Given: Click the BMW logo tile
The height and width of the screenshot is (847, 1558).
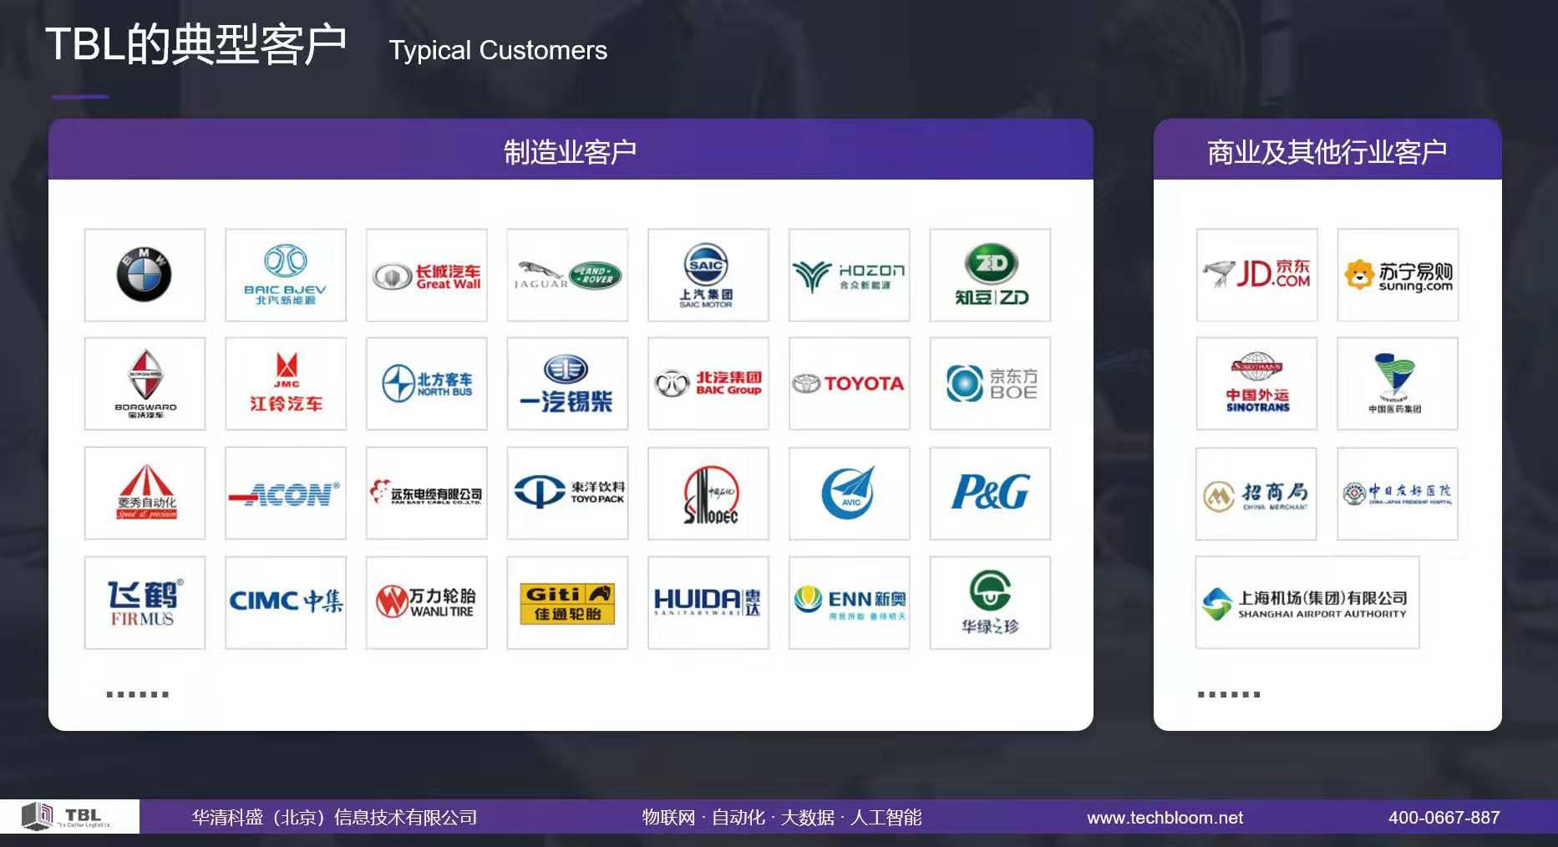Looking at the screenshot, I should (x=145, y=275).
